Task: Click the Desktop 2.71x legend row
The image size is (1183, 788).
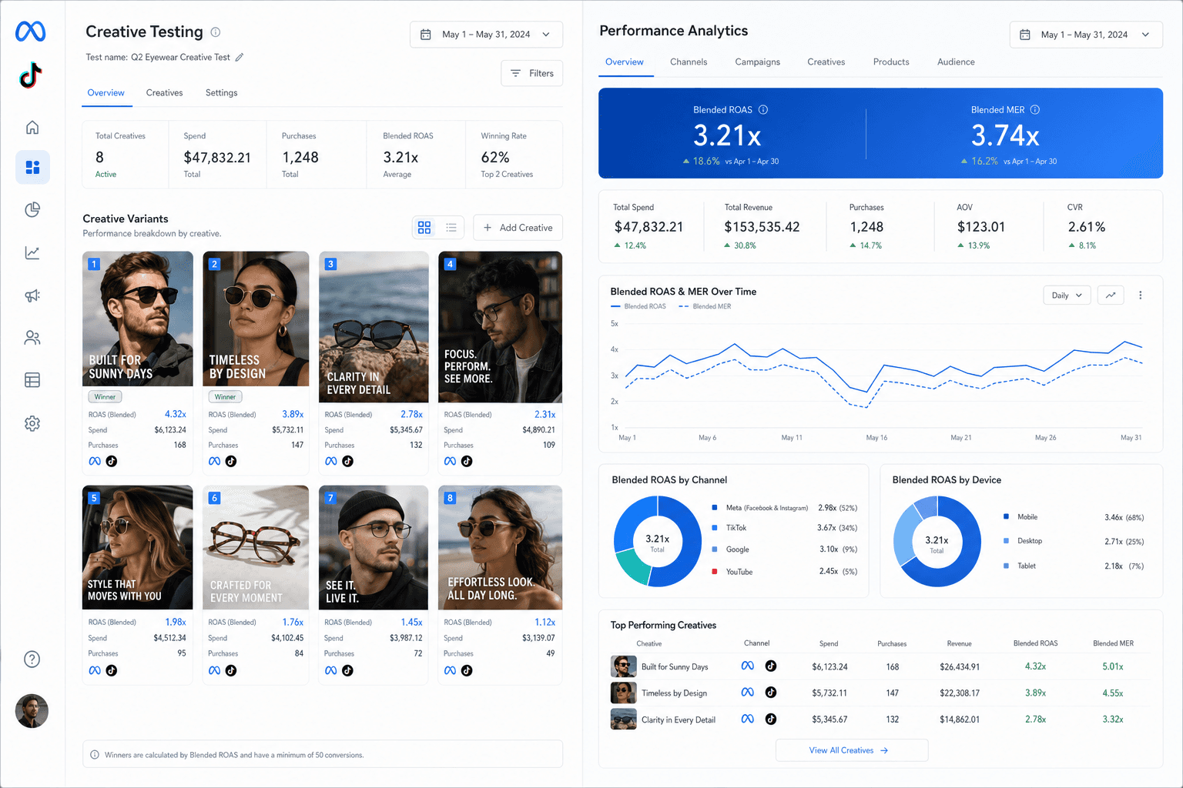Action: pyautogui.click(x=1073, y=541)
